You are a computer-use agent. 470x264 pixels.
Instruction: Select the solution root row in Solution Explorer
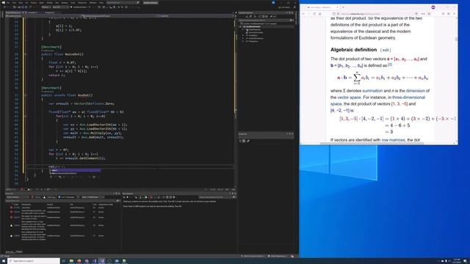[265, 23]
